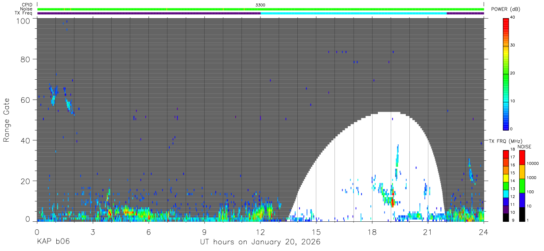Viewport: 544px width, 251px height.
Task: Click the black swatch in NOISE legend
Action: click(x=522, y=214)
